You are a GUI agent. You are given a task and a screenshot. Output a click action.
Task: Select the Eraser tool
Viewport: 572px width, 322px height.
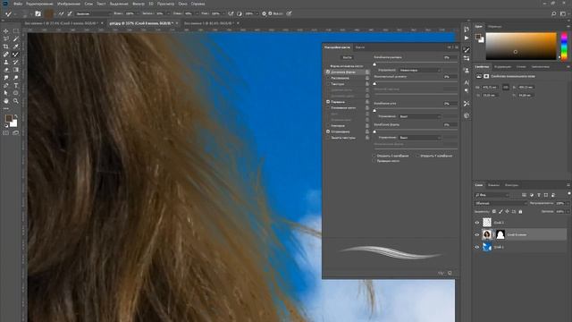[x=6, y=70]
